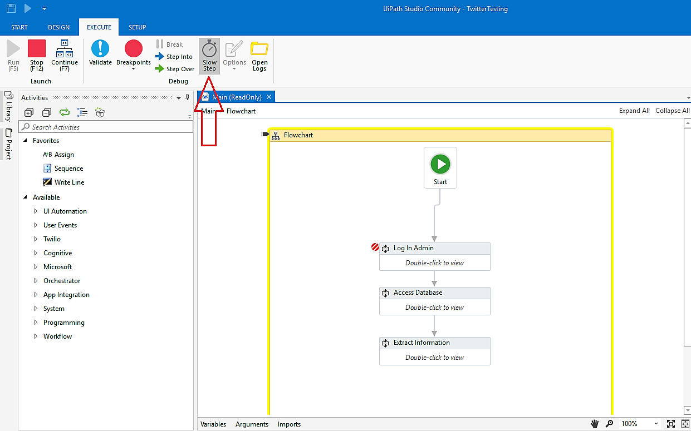691x431 pixels.
Task: Select the Sequence activity
Action: pyautogui.click(x=63, y=169)
